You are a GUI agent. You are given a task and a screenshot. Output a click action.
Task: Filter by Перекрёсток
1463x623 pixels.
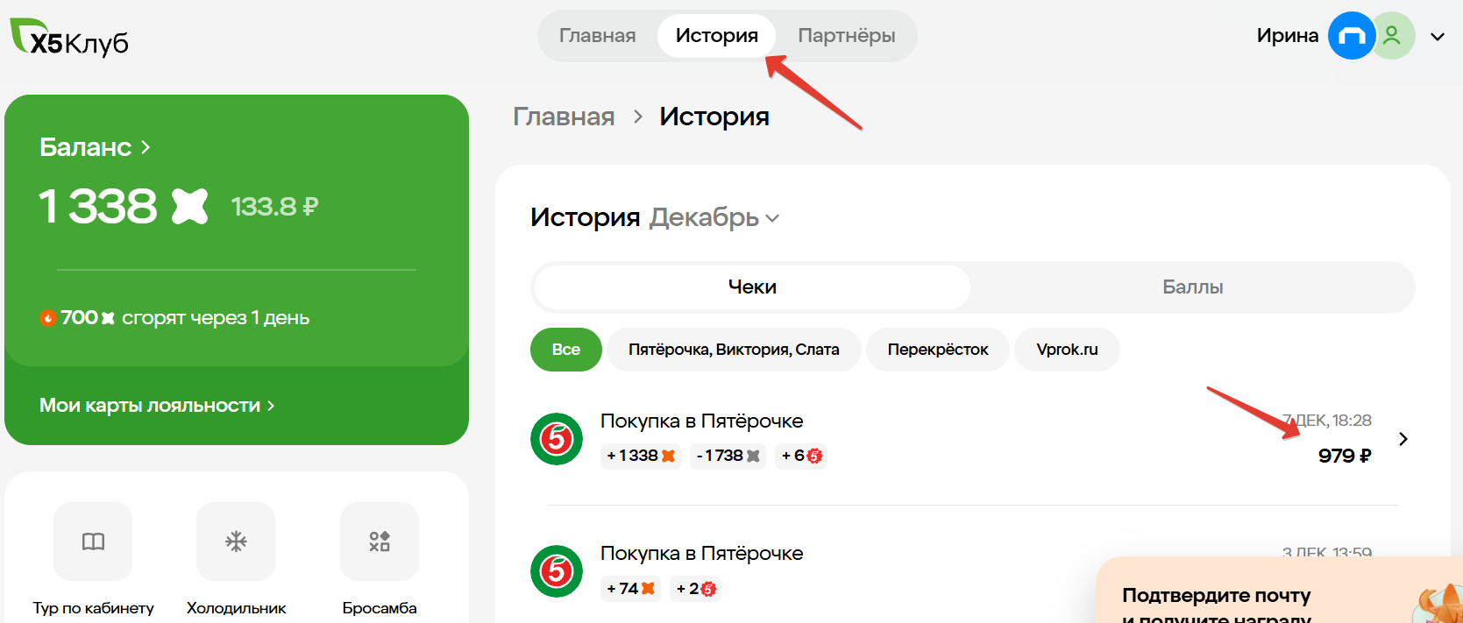[938, 350]
